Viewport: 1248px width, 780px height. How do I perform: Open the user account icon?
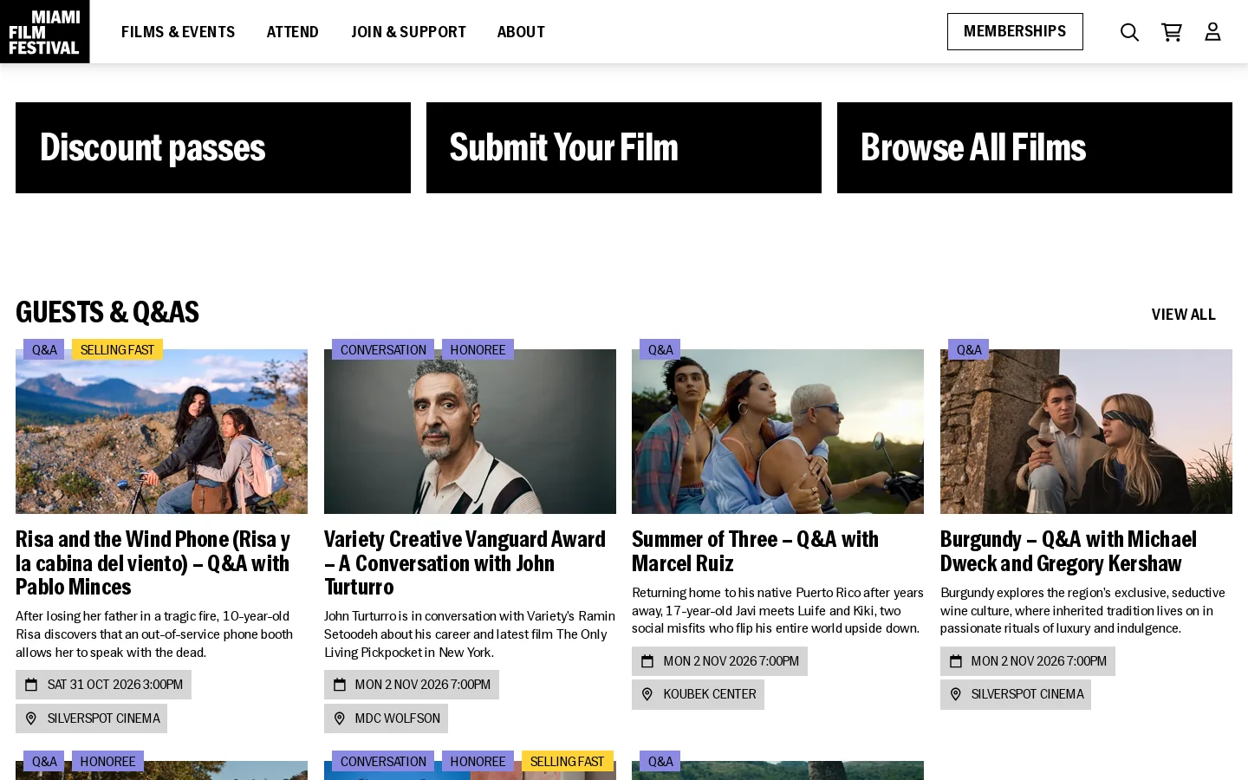point(1212,32)
